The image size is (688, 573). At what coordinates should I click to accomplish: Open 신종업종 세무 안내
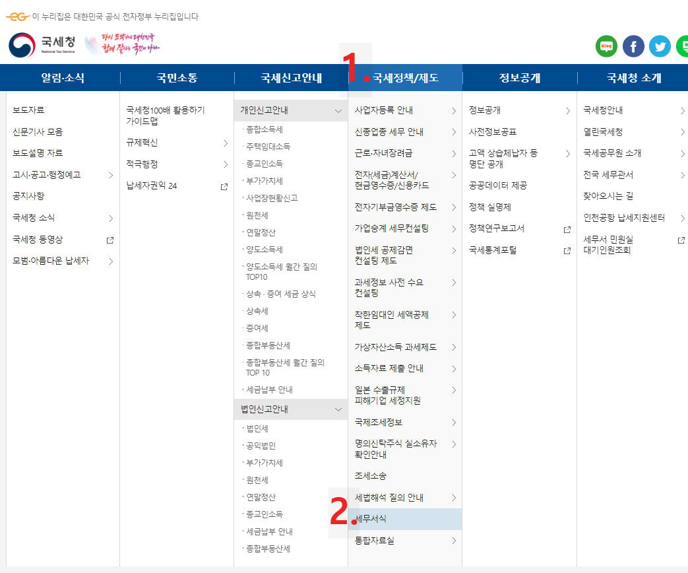tap(389, 132)
